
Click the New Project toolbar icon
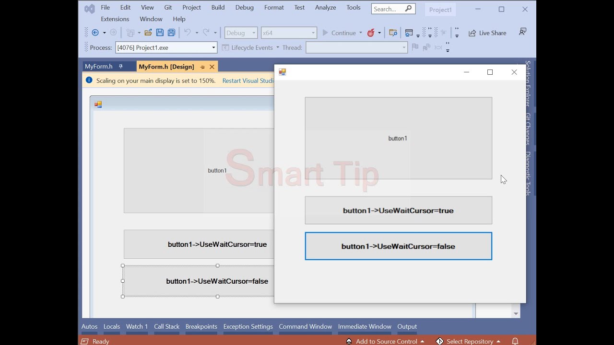[130, 33]
